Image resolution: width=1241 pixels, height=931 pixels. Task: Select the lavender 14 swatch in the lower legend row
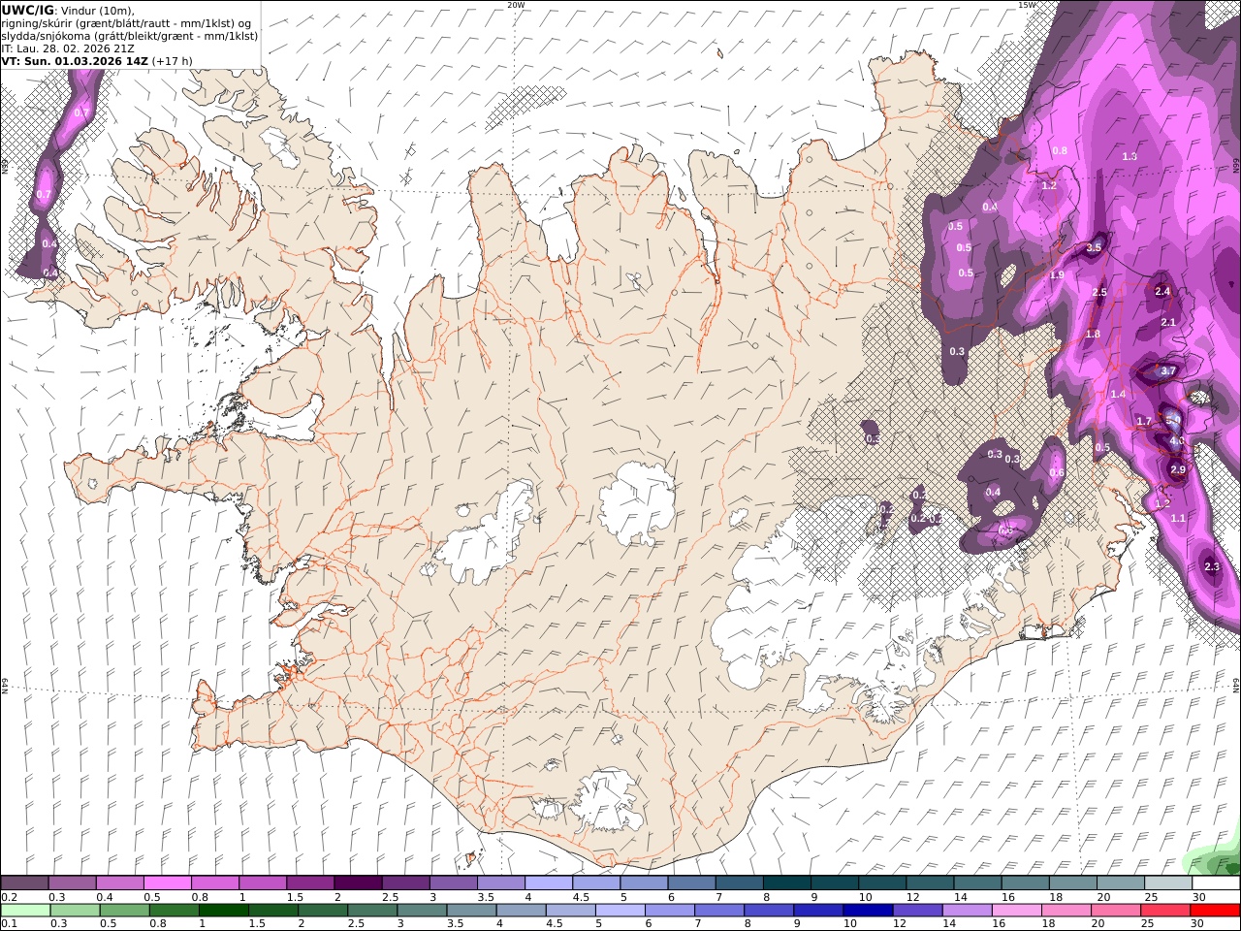pyautogui.click(x=966, y=910)
